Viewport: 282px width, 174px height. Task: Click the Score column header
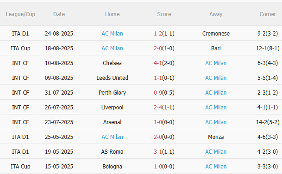(x=164, y=14)
